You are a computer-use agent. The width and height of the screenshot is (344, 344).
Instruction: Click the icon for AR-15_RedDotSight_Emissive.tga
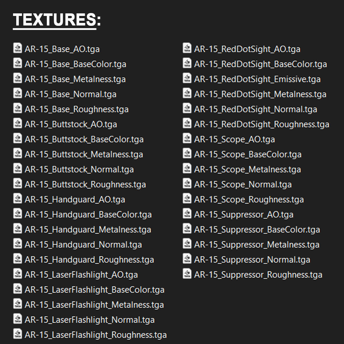tap(187, 79)
